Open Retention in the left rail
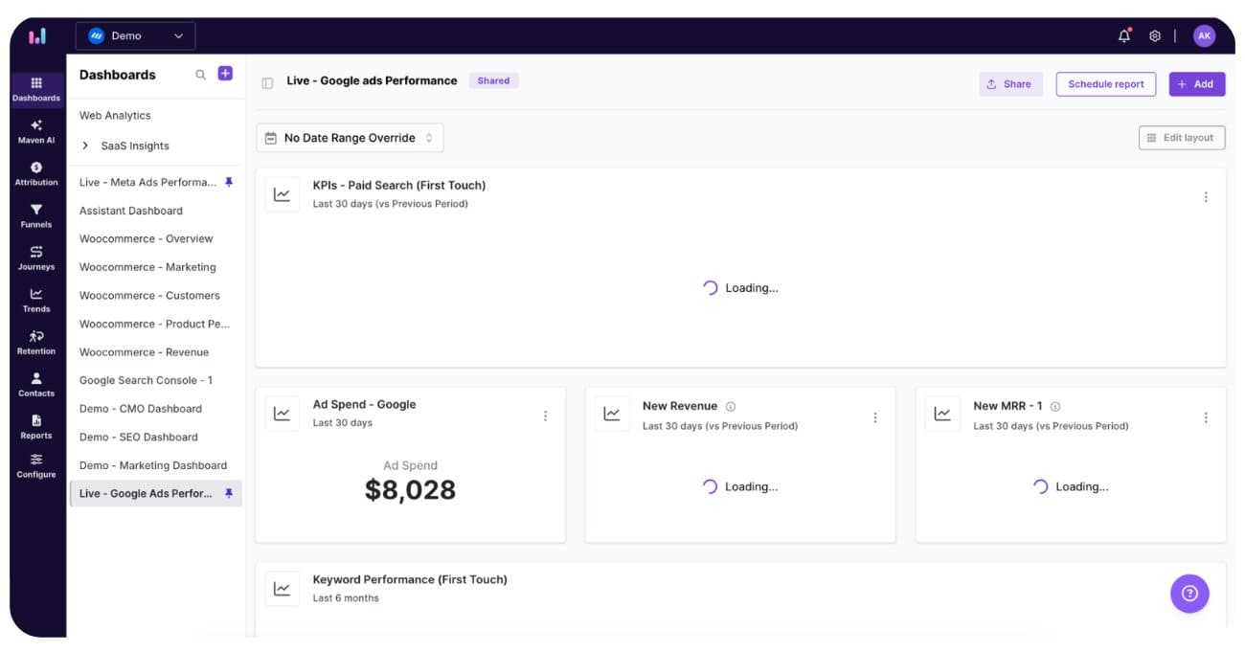Image resolution: width=1245 pixels, height=652 pixels. coord(36,342)
